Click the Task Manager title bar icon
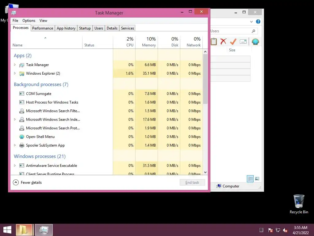Screen dimensions: 314x236 tap(13, 13)
